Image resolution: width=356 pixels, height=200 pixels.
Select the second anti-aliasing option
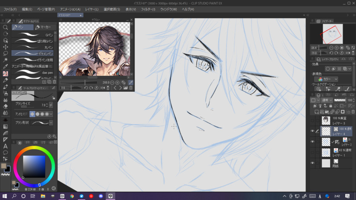[x=37, y=114]
